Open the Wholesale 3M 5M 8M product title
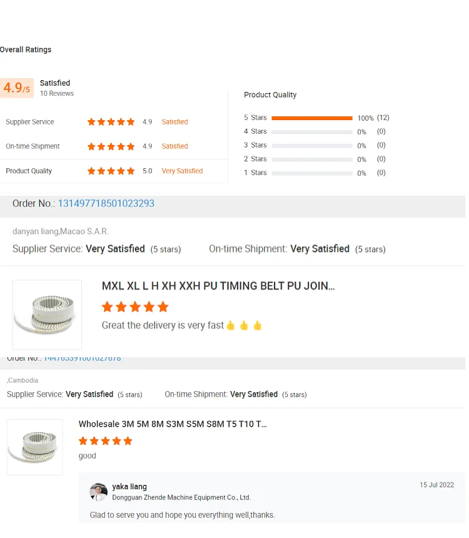Screen dimensions: 469x538 [x=173, y=424]
